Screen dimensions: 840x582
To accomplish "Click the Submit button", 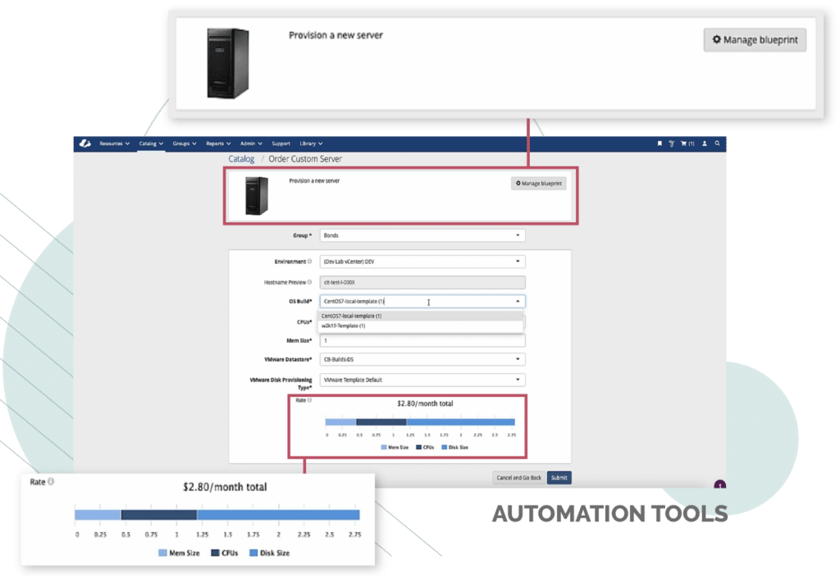I will [559, 477].
